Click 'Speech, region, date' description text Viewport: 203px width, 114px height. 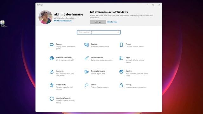point(98,74)
